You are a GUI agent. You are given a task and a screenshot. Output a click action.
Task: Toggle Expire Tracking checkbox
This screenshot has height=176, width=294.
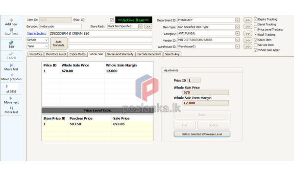256,19
